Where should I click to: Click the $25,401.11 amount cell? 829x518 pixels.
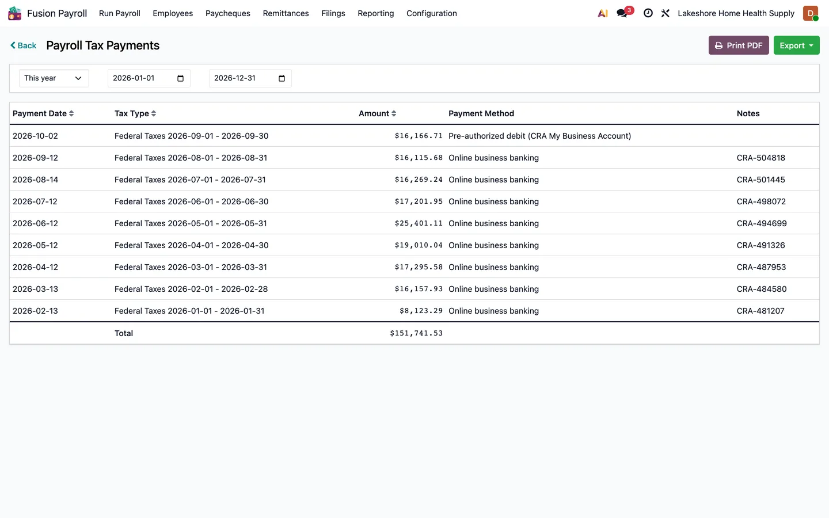pos(419,223)
